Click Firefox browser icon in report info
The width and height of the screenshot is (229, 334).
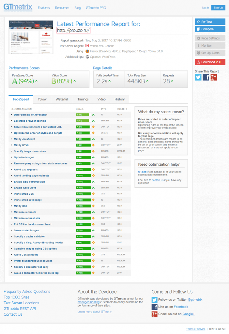coord(87,51)
